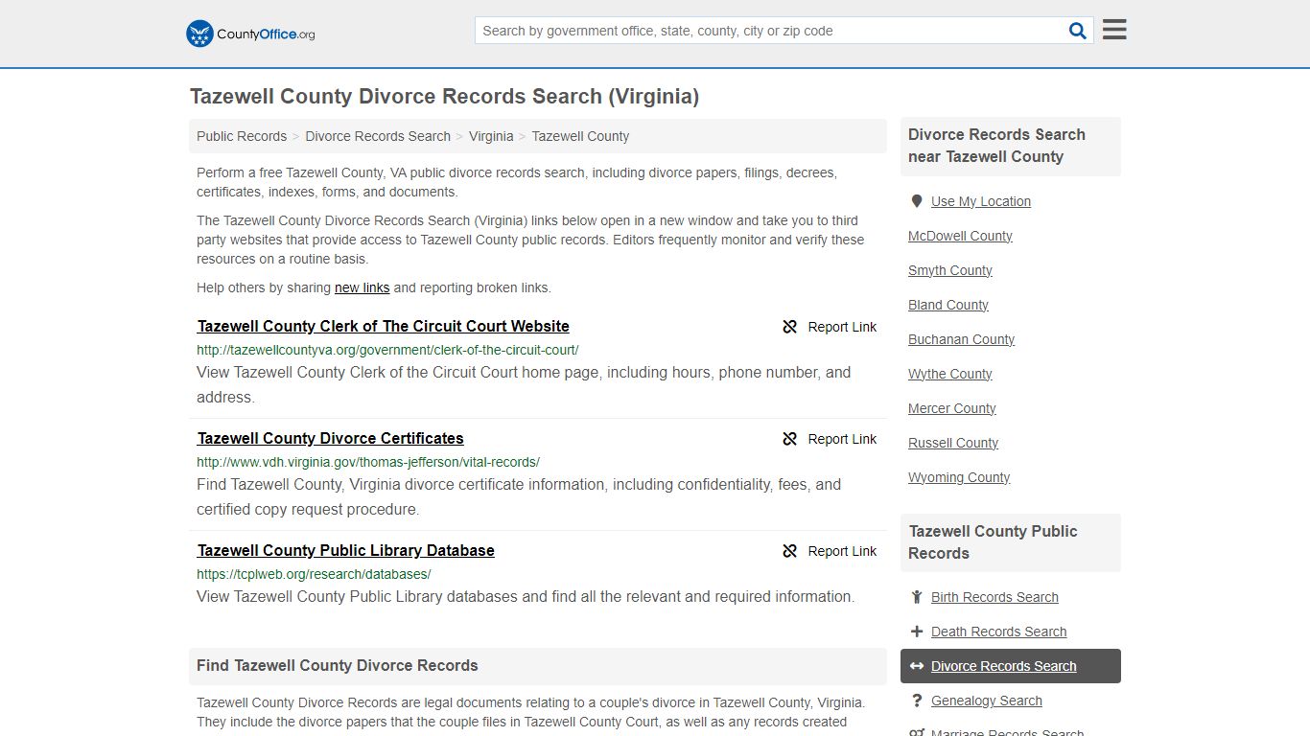Open Birth Records Search

994,597
